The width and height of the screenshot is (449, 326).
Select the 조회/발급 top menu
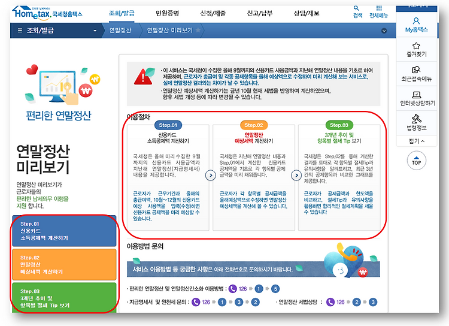122,13
